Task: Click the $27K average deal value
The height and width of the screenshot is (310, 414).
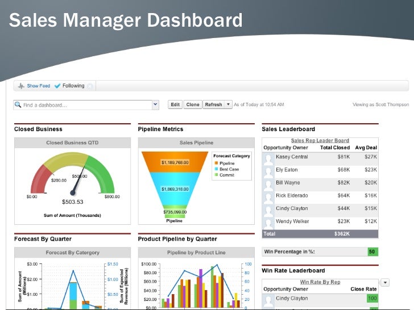Action: (371, 157)
